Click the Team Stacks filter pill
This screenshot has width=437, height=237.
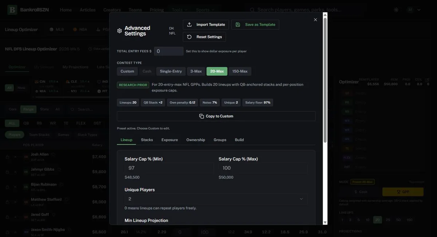(39, 135)
